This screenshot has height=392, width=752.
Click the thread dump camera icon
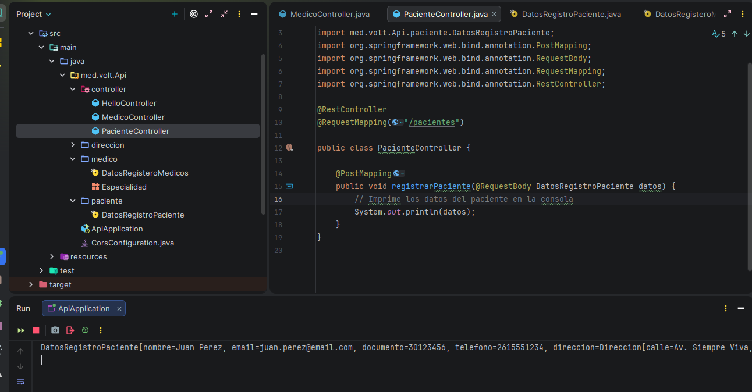click(55, 330)
